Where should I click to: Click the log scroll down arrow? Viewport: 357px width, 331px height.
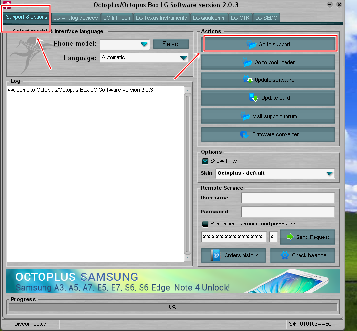pyautogui.click(x=187, y=257)
